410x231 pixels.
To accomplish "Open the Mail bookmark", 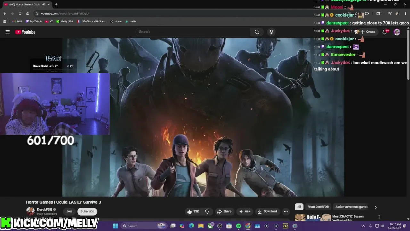I will pyautogui.click(x=17, y=21).
